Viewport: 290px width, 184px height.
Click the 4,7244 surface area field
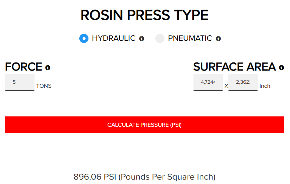208,82
